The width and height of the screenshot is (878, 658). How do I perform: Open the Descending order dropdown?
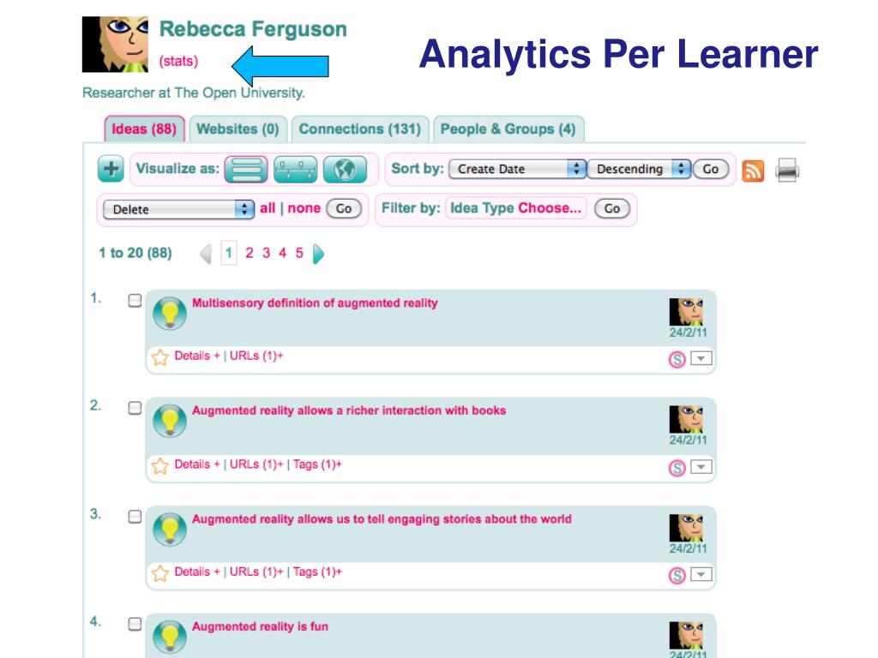[x=639, y=169]
